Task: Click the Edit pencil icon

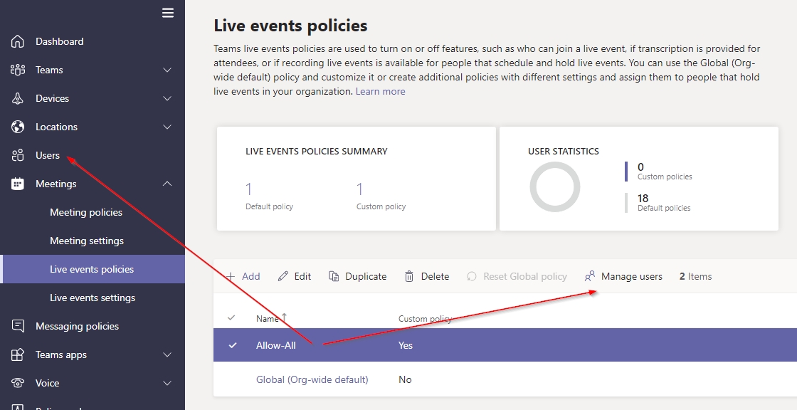Action: [283, 276]
